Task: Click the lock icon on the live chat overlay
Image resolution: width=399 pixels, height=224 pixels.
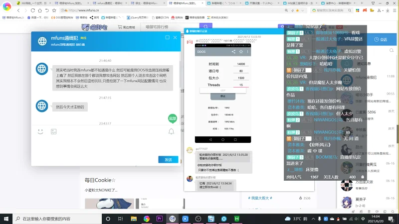Action: pos(363,177)
